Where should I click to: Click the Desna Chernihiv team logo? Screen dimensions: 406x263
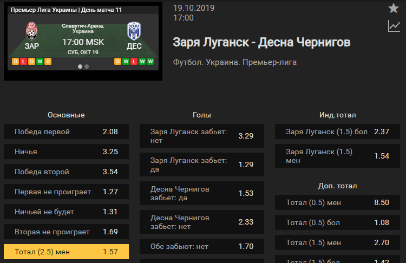click(134, 31)
